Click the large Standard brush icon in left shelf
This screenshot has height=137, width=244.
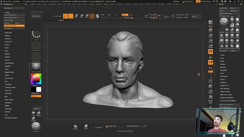click(36, 127)
